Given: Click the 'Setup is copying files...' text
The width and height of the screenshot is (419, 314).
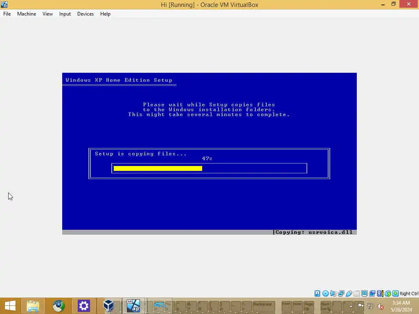Looking at the screenshot, I should tap(141, 154).
